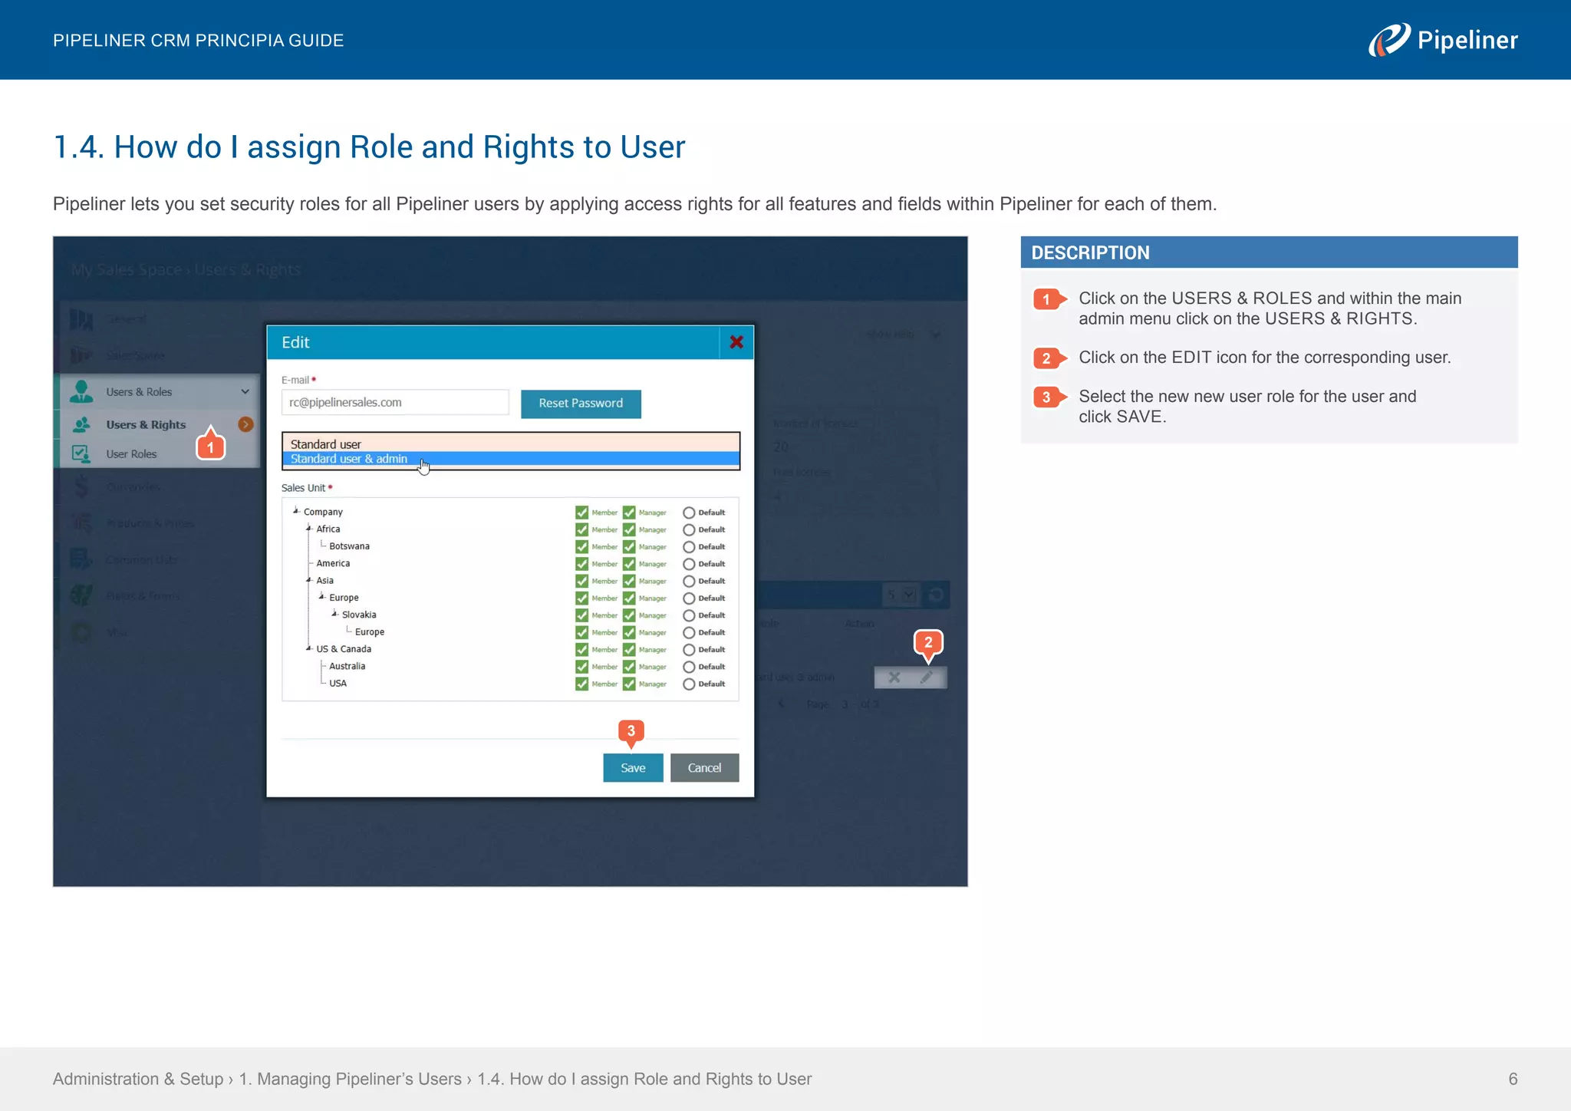
Task: Collapse the Asia tree node
Action: tap(308, 579)
